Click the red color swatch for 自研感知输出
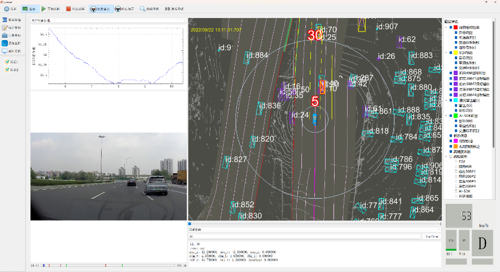Image resolution: width=500 pixels, height=272 pixels. [x=455, y=28]
